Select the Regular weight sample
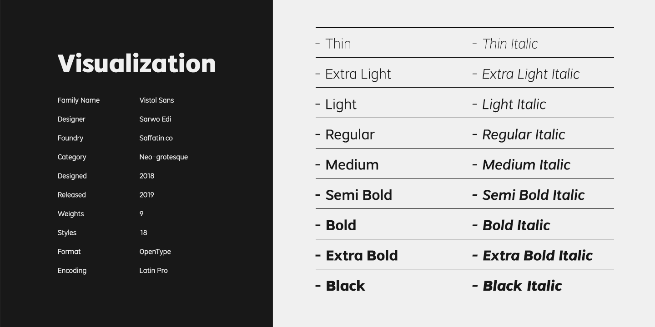Screen dimensions: 655x327 tap(350, 134)
